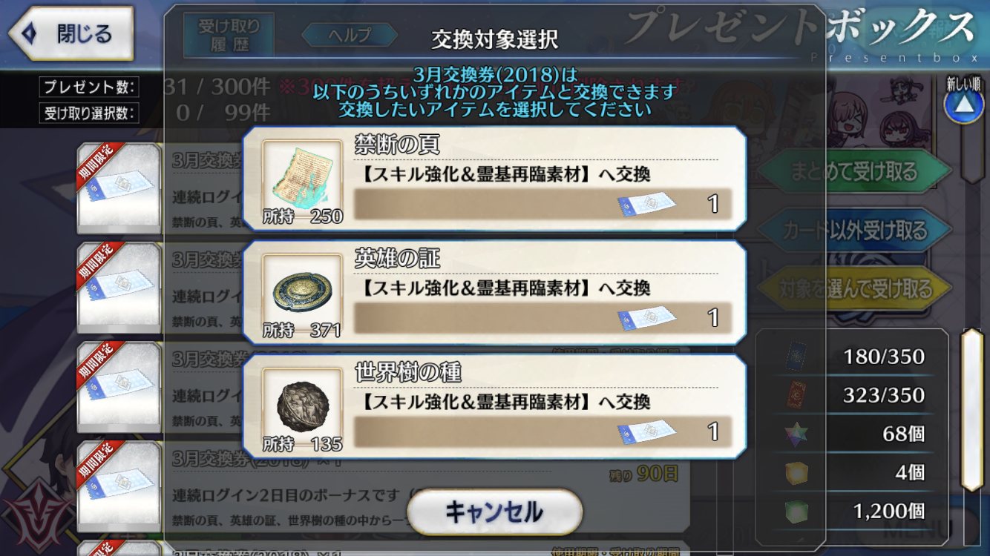Click the rainbow Saint Quartz icon

click(x=797, y=434)
